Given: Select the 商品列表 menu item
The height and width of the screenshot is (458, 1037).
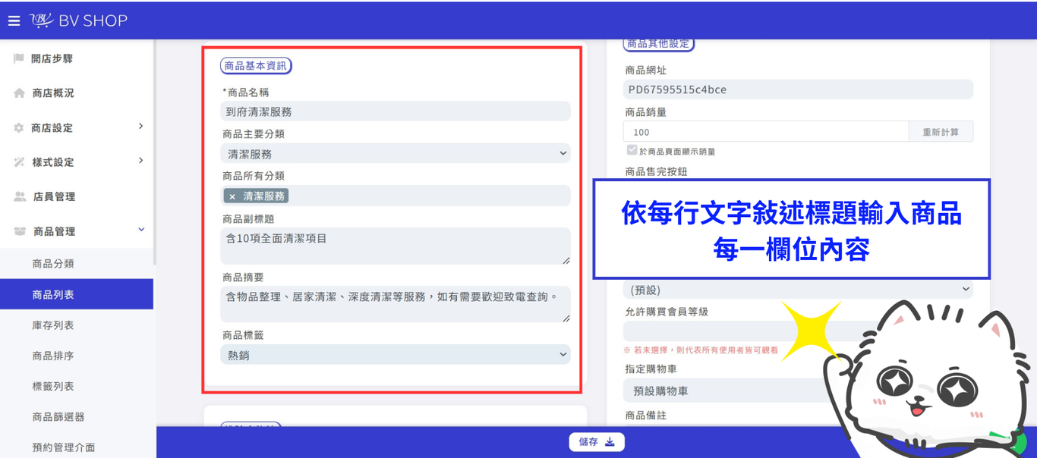Looking at the screenshot, I should coord(77,294).
